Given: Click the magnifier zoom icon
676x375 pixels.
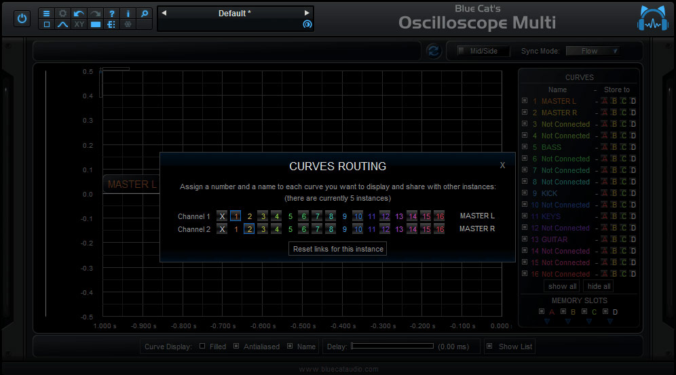Looking at the screenshot, I should (x=145, y=14).
